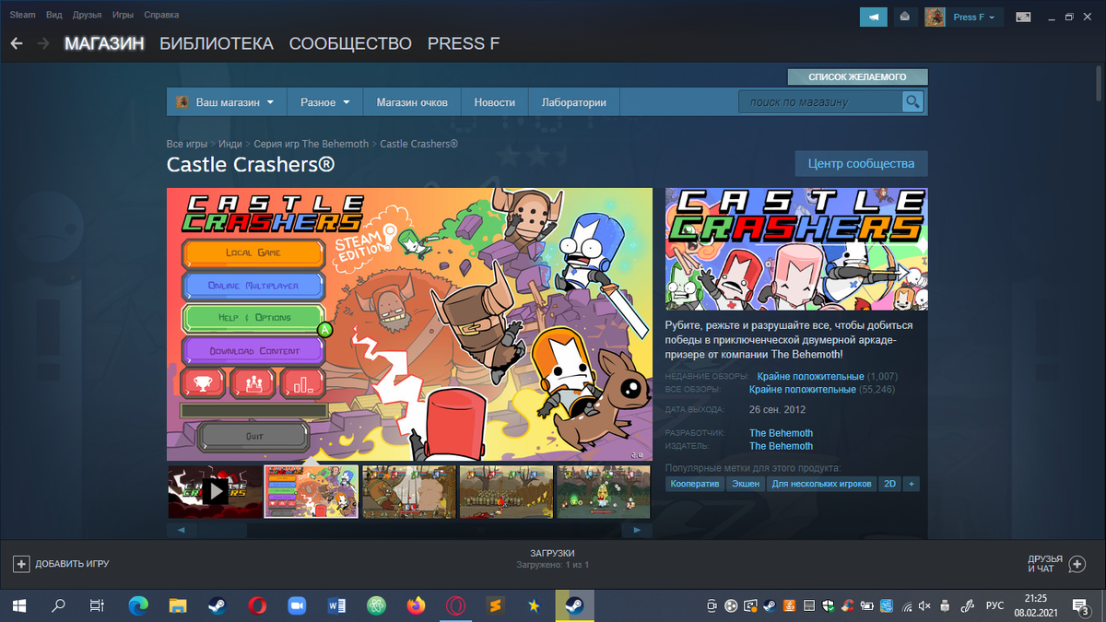
Task: Open File Explorer from the taskbar
Action: pyautogui.click(x=178, y=605)
